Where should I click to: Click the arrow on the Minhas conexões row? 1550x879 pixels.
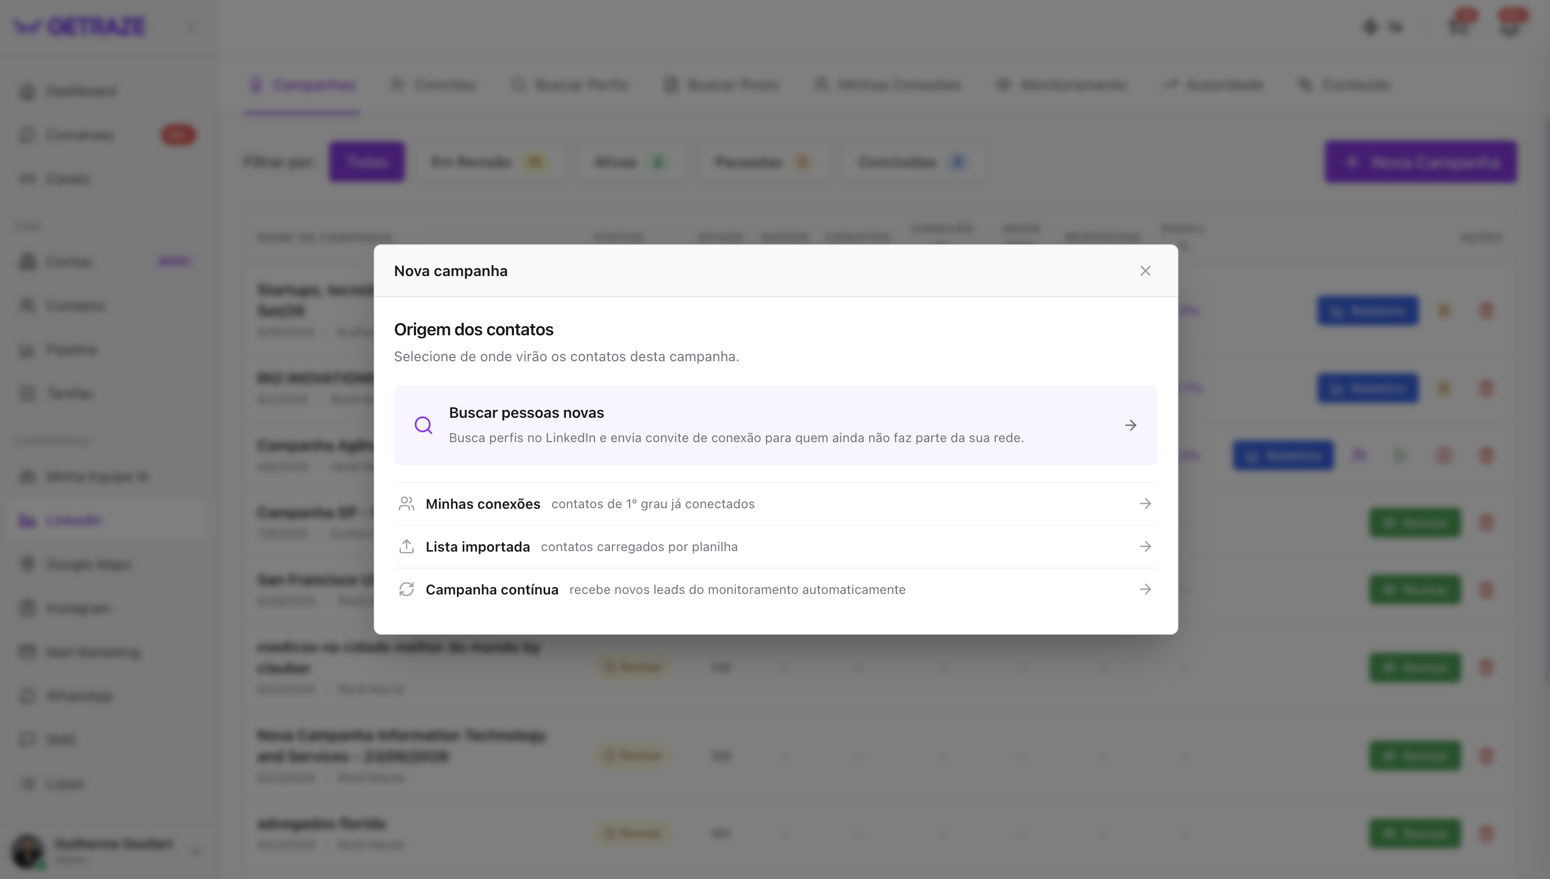[x=1145, y=503]
